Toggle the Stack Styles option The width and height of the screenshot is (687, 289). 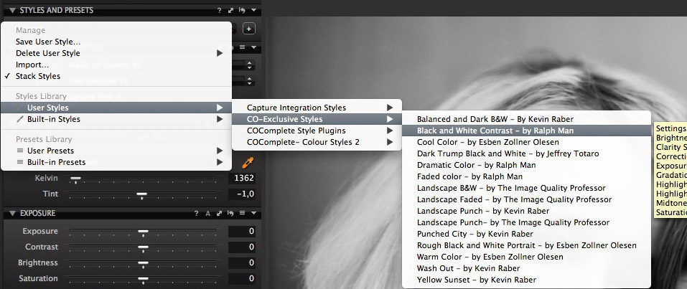pyautogui.click(x=116, y=76)
